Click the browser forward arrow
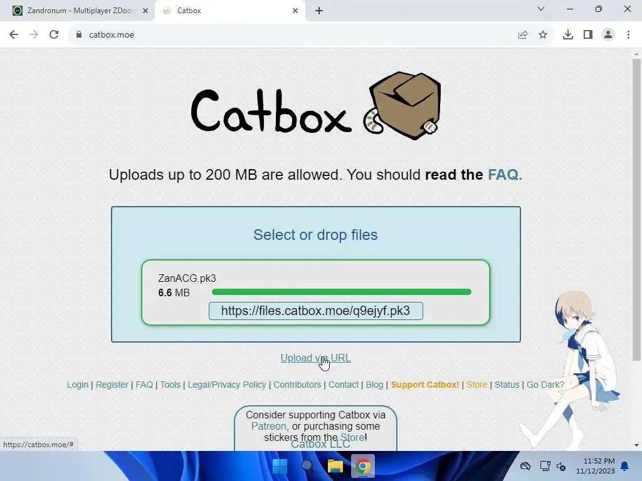The image size is (642, 481). coord(34,35)
